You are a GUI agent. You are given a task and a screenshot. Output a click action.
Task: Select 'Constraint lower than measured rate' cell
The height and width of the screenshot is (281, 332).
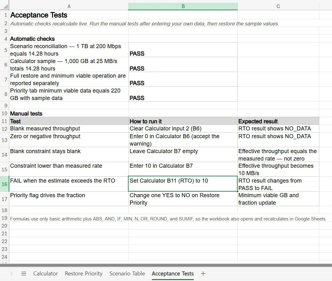[69, 169]
